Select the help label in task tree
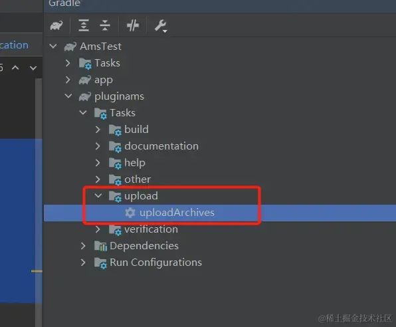Image resolution: width=396 pixels, height=327 pixels. (x=135, y=163)
